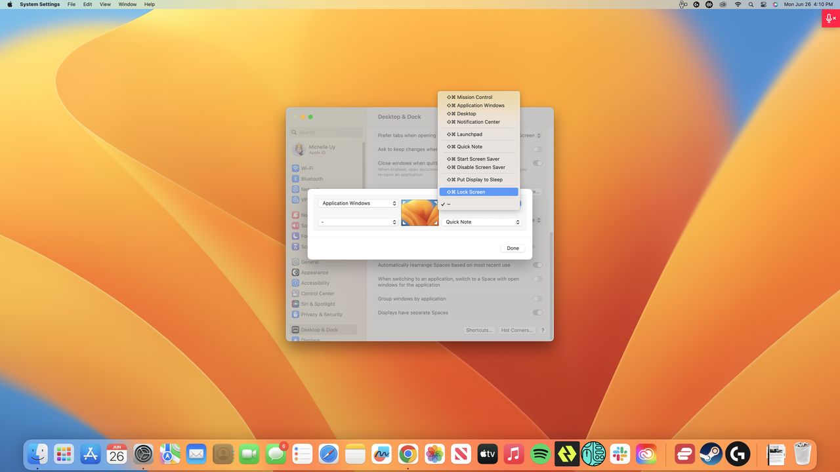Toggle Group windows by application switch

537,299
